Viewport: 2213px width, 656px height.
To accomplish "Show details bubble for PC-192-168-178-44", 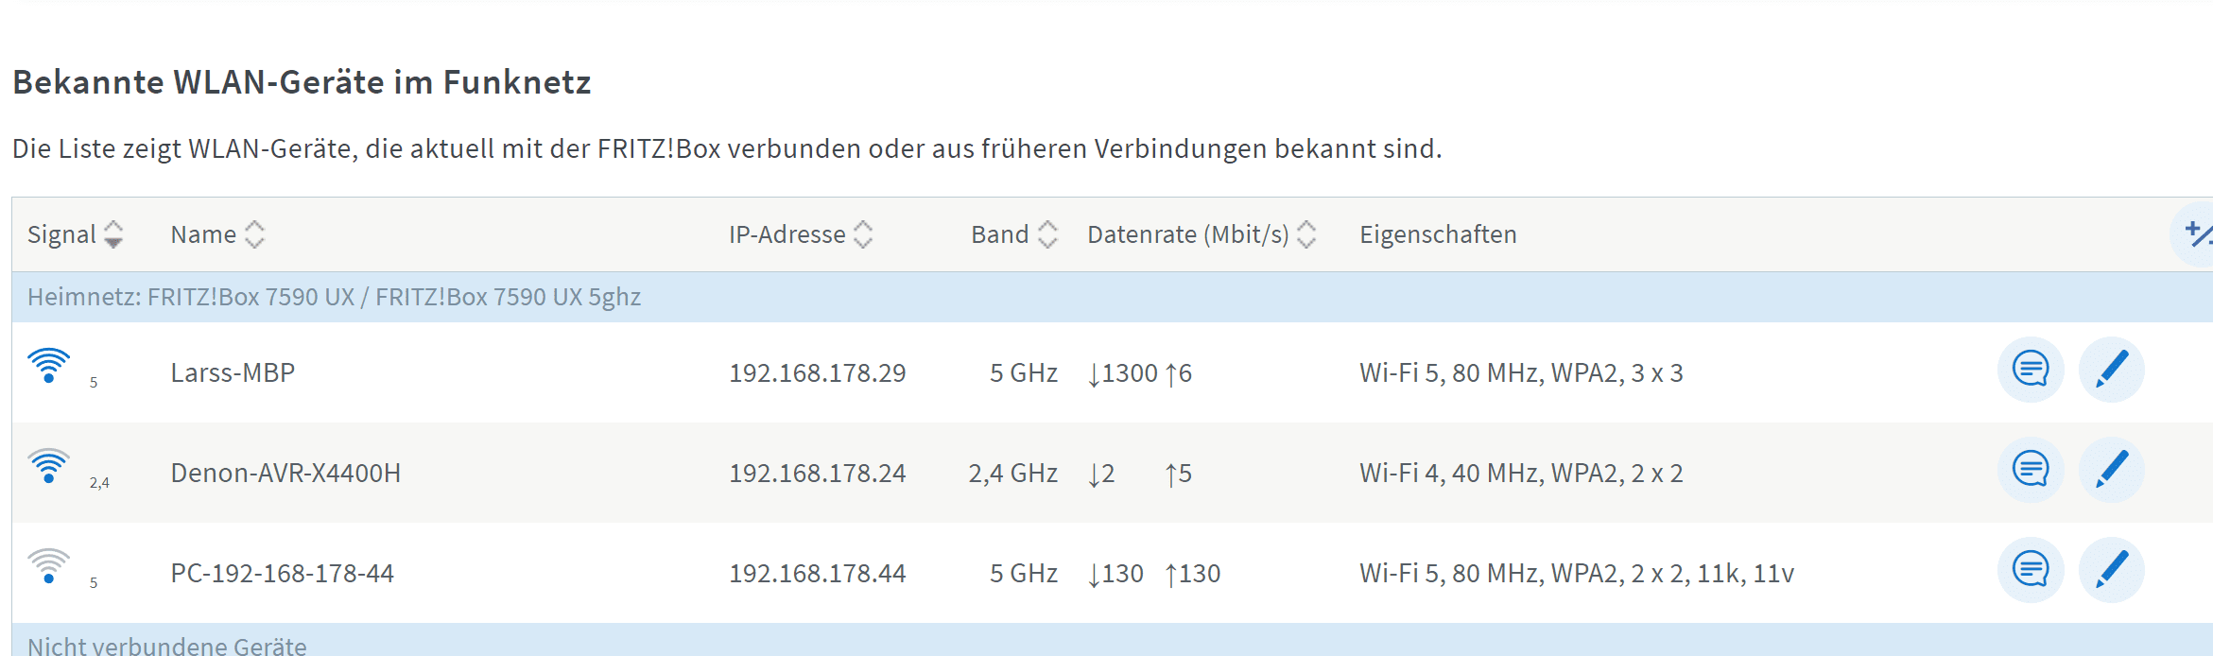I will (x=2030, y=570).
